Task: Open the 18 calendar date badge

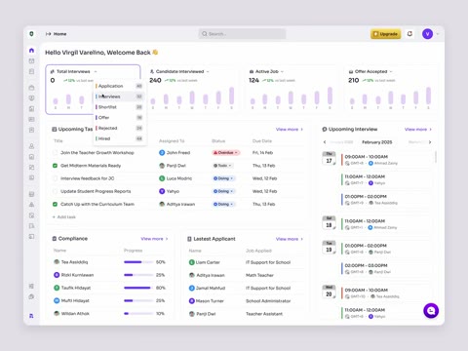Action: (x=329, y=223)
